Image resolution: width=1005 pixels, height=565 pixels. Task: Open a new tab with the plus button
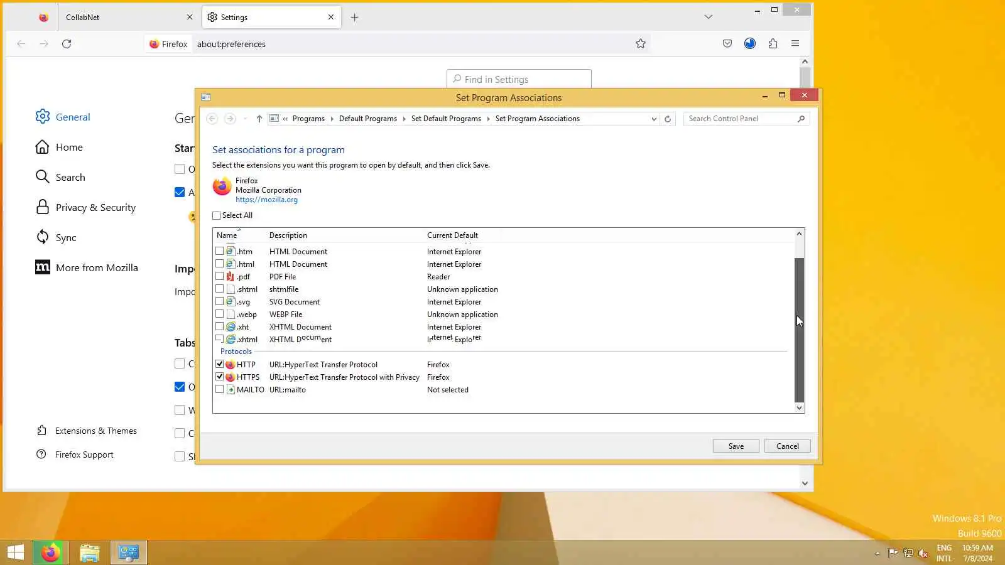coord(355,18)
